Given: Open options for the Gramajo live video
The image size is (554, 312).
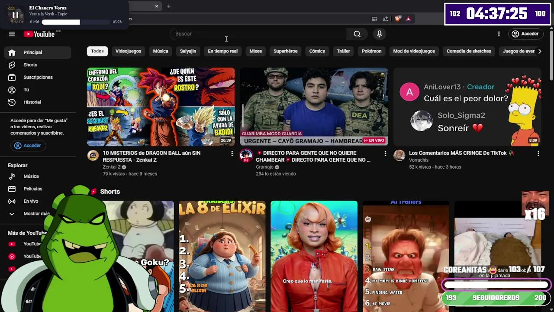Looking at the screenshot, I should coord(385,153).
